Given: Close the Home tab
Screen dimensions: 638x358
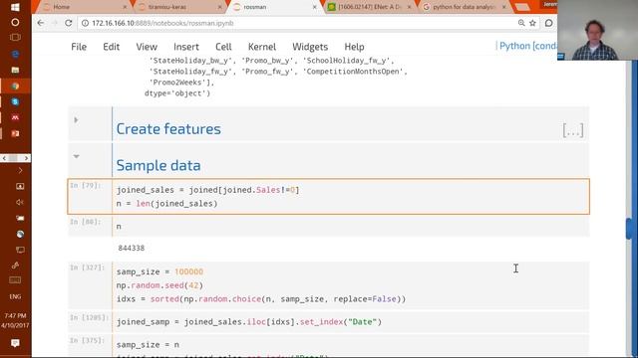Looking at the screenshot, I should pos(125,7).
